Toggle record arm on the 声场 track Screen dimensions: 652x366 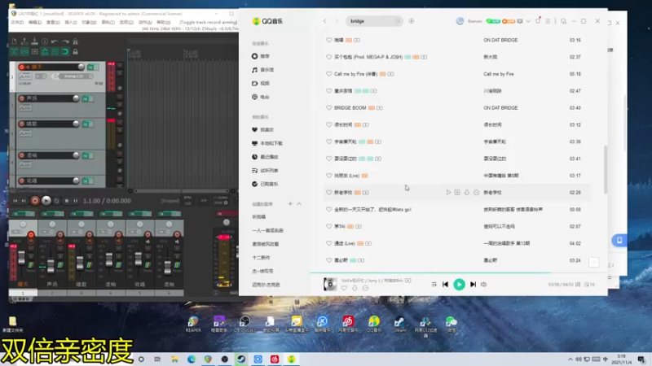(x=22, y=98)
